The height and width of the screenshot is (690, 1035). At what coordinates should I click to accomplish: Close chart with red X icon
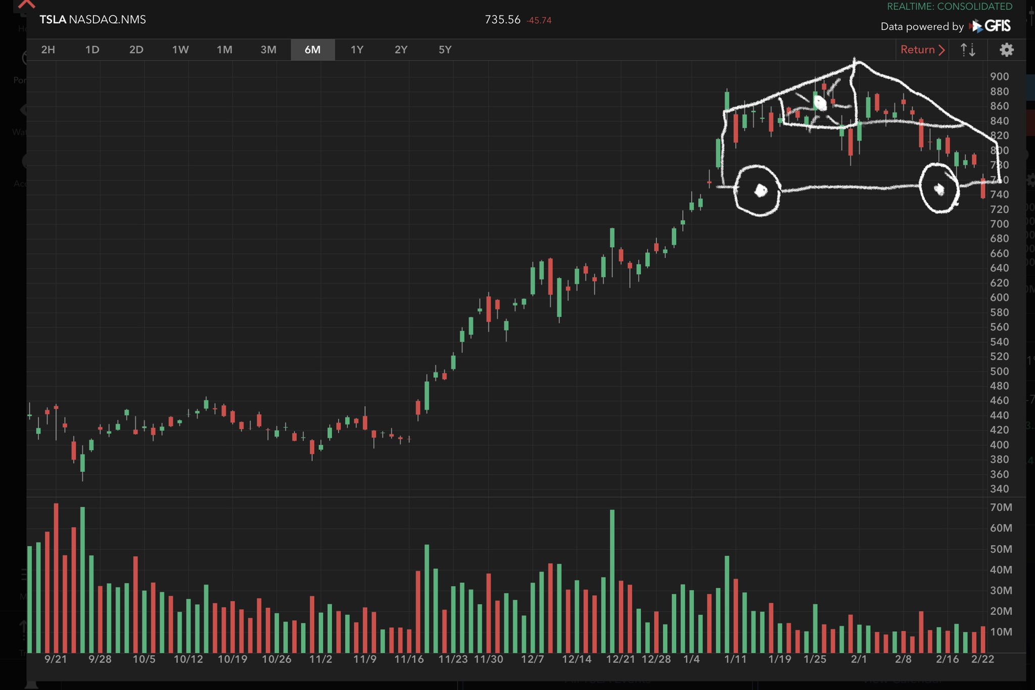click(26, 4)
